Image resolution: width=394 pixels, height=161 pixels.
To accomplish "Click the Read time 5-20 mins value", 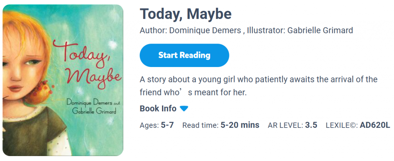I will pyautogui.click(x=240, y=125).
